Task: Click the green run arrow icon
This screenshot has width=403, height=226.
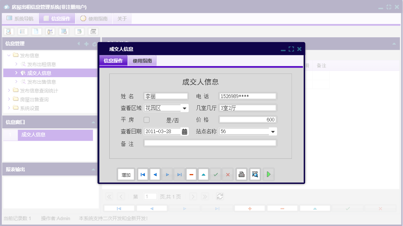Action: 268,174
